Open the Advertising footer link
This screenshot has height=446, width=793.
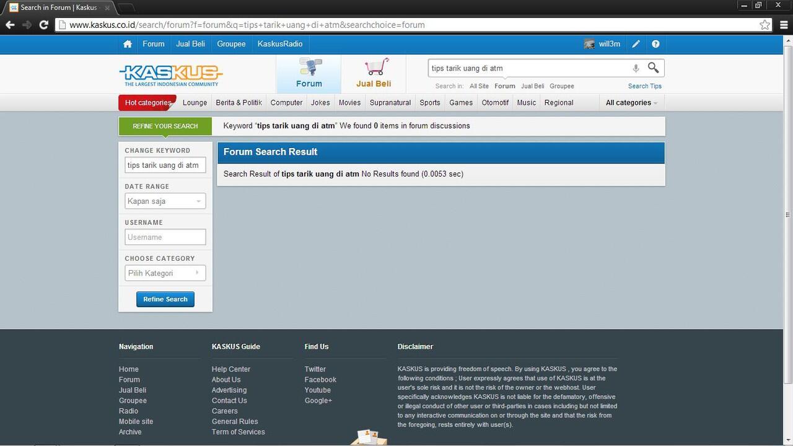point(229,390)
